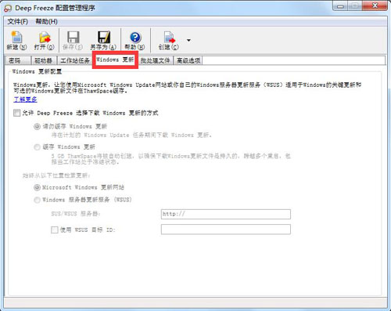Click the SUS/WSUS 服务器 http:// field
The height and width of the screenshot is (311, 391).
[226, 214]
